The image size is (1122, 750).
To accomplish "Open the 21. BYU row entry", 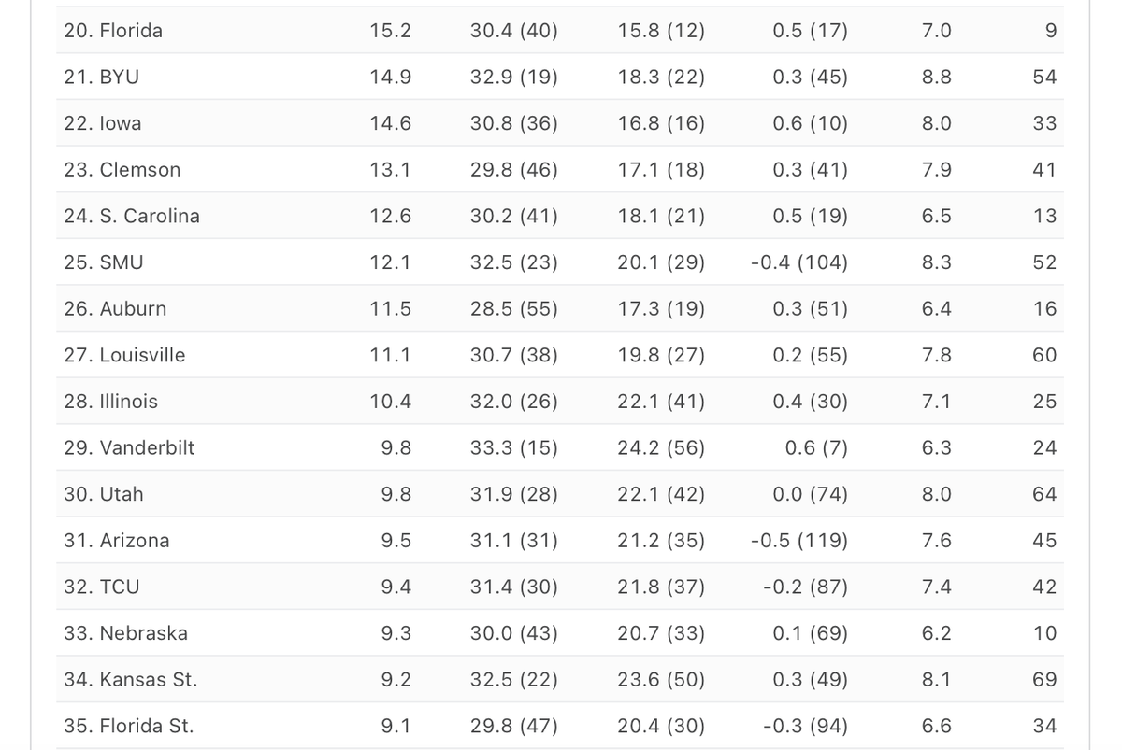I will point(101,78).
